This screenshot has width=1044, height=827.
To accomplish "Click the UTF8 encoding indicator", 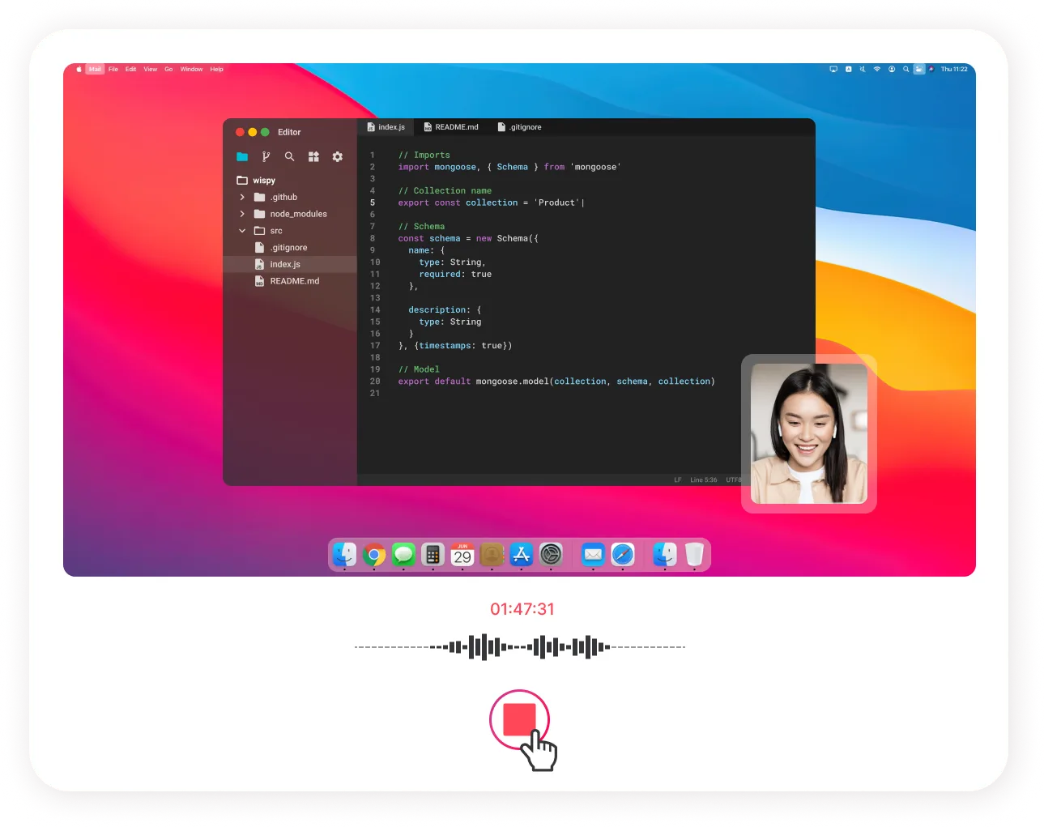I will 733,480.
